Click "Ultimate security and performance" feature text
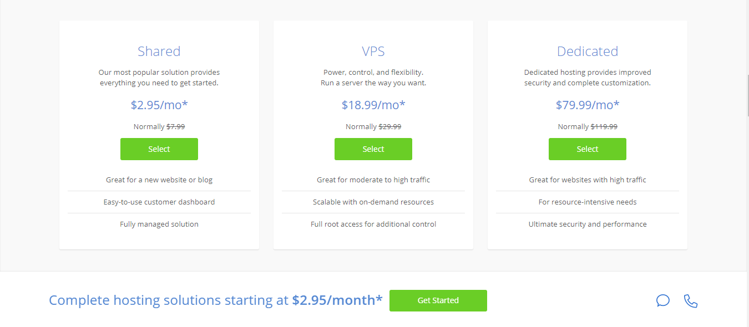 pos(588,224)
